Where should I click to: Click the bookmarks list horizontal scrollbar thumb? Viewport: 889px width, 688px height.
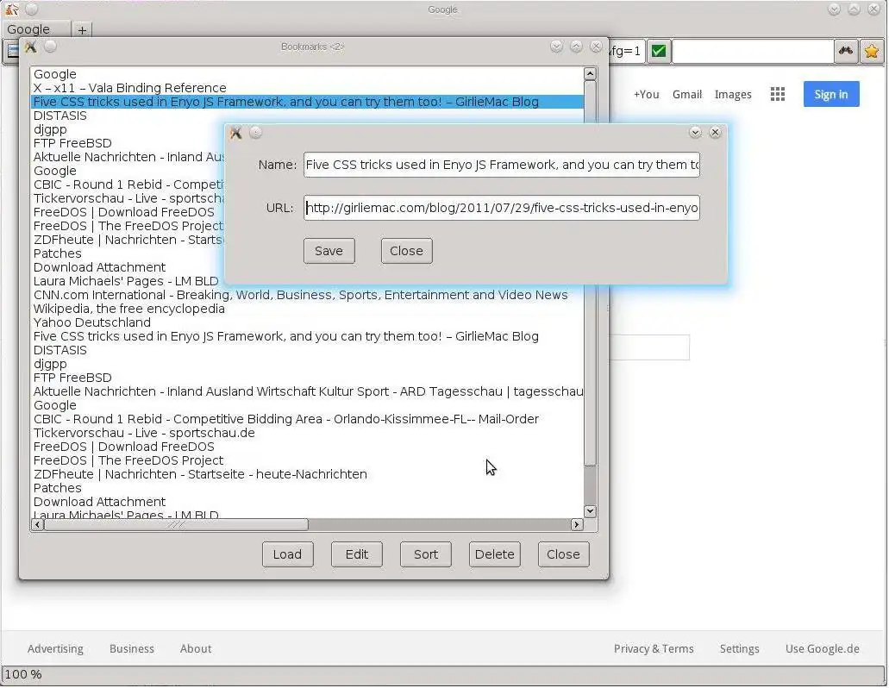click(x=176, y=525)
